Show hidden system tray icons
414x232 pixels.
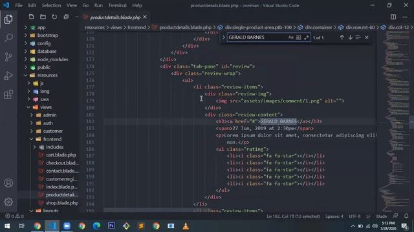[x=353, y=226]
